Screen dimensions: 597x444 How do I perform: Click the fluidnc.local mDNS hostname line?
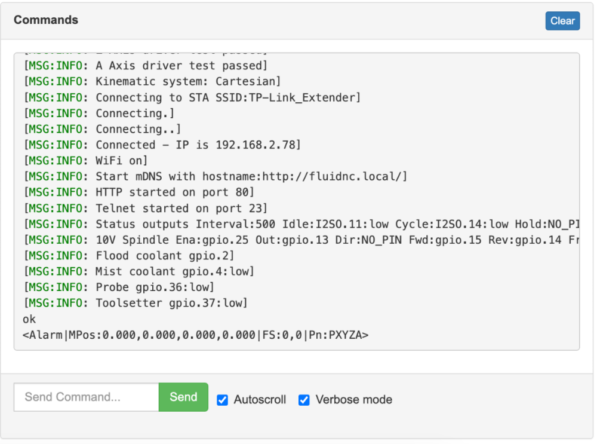216,176
